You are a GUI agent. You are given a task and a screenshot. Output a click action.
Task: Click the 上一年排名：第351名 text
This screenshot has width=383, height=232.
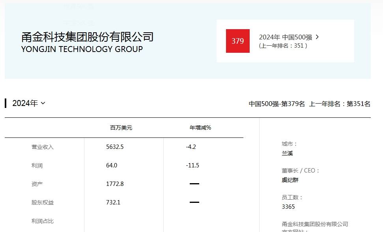tap(340, 104)
